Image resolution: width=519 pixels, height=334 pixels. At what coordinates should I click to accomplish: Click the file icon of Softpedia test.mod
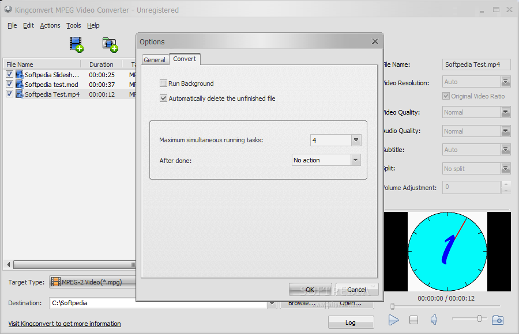coord(20,84)
